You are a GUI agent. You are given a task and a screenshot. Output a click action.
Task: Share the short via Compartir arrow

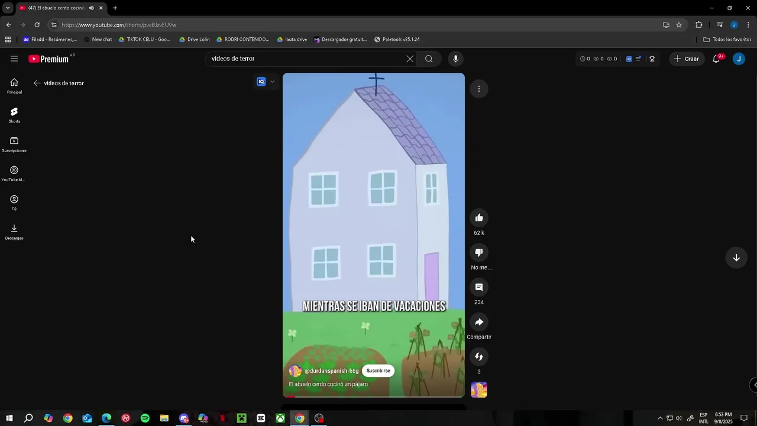(479, 322)
